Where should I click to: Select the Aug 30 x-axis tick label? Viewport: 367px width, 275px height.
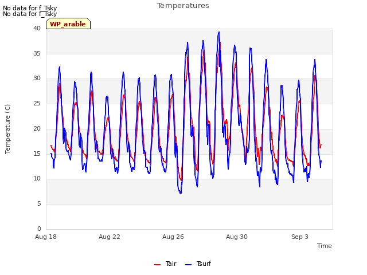[x=237, y=237]
